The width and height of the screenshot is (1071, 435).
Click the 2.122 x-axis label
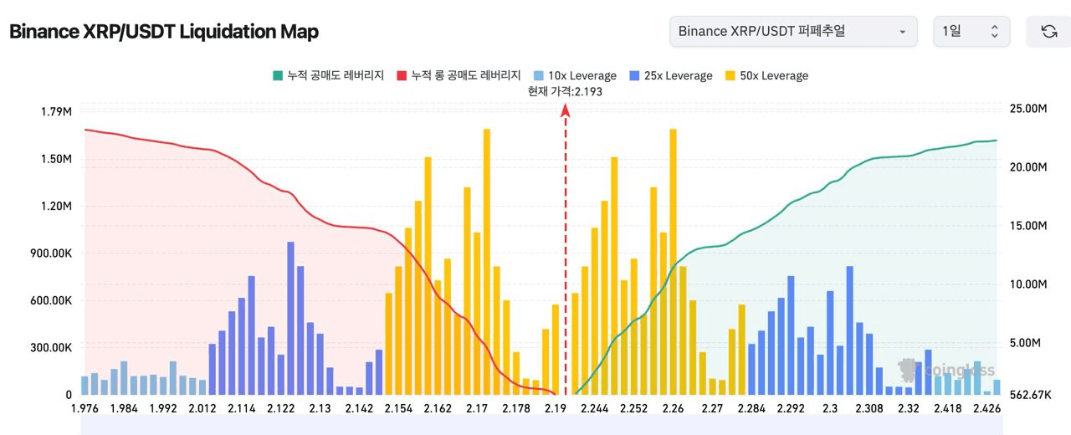point(281,408)
